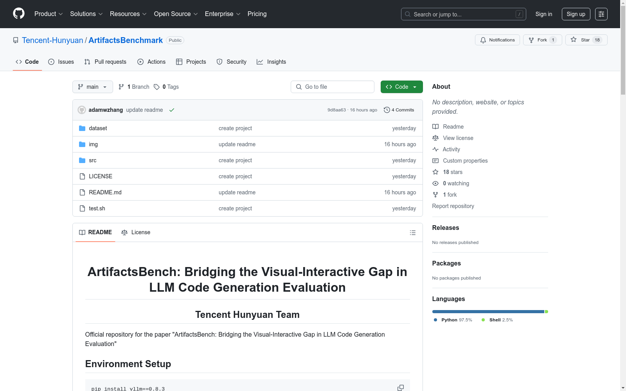626x391 pixels.
Task: Click the pulse icon beside Activity
Action: [x=435, y=149]
